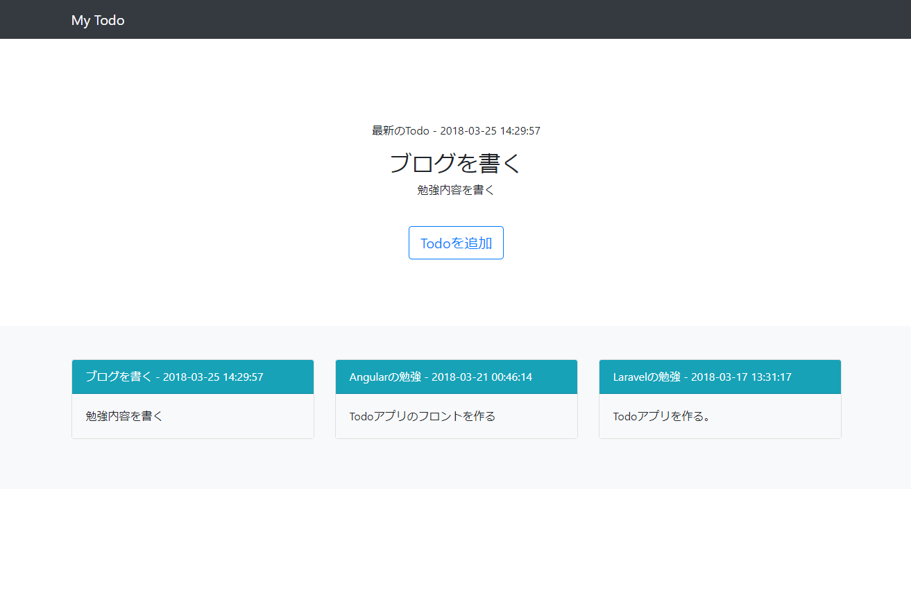911x602 pixels.
Task: Select the 勉強内容を書く subtitle under heading
Action: click(455, 189)
